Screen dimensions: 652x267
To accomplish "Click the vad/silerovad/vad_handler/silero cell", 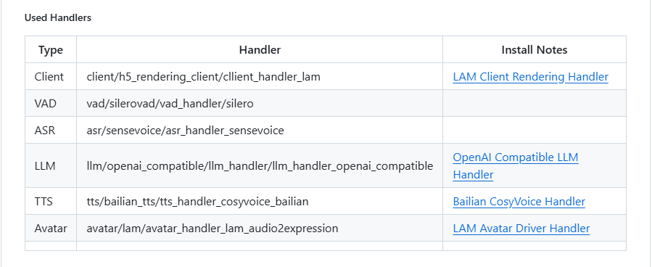I will click(260, 103).
